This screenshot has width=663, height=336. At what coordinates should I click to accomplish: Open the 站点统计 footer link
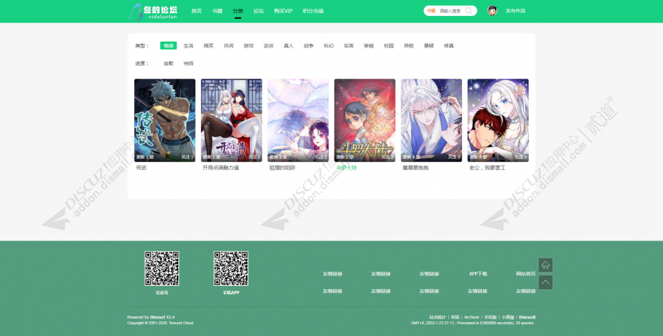coord(438,317)
